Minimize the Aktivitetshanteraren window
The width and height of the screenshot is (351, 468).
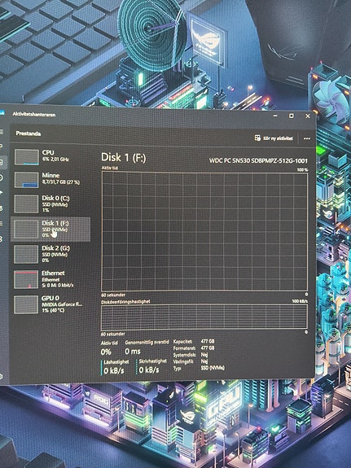[x=275, y=116]
